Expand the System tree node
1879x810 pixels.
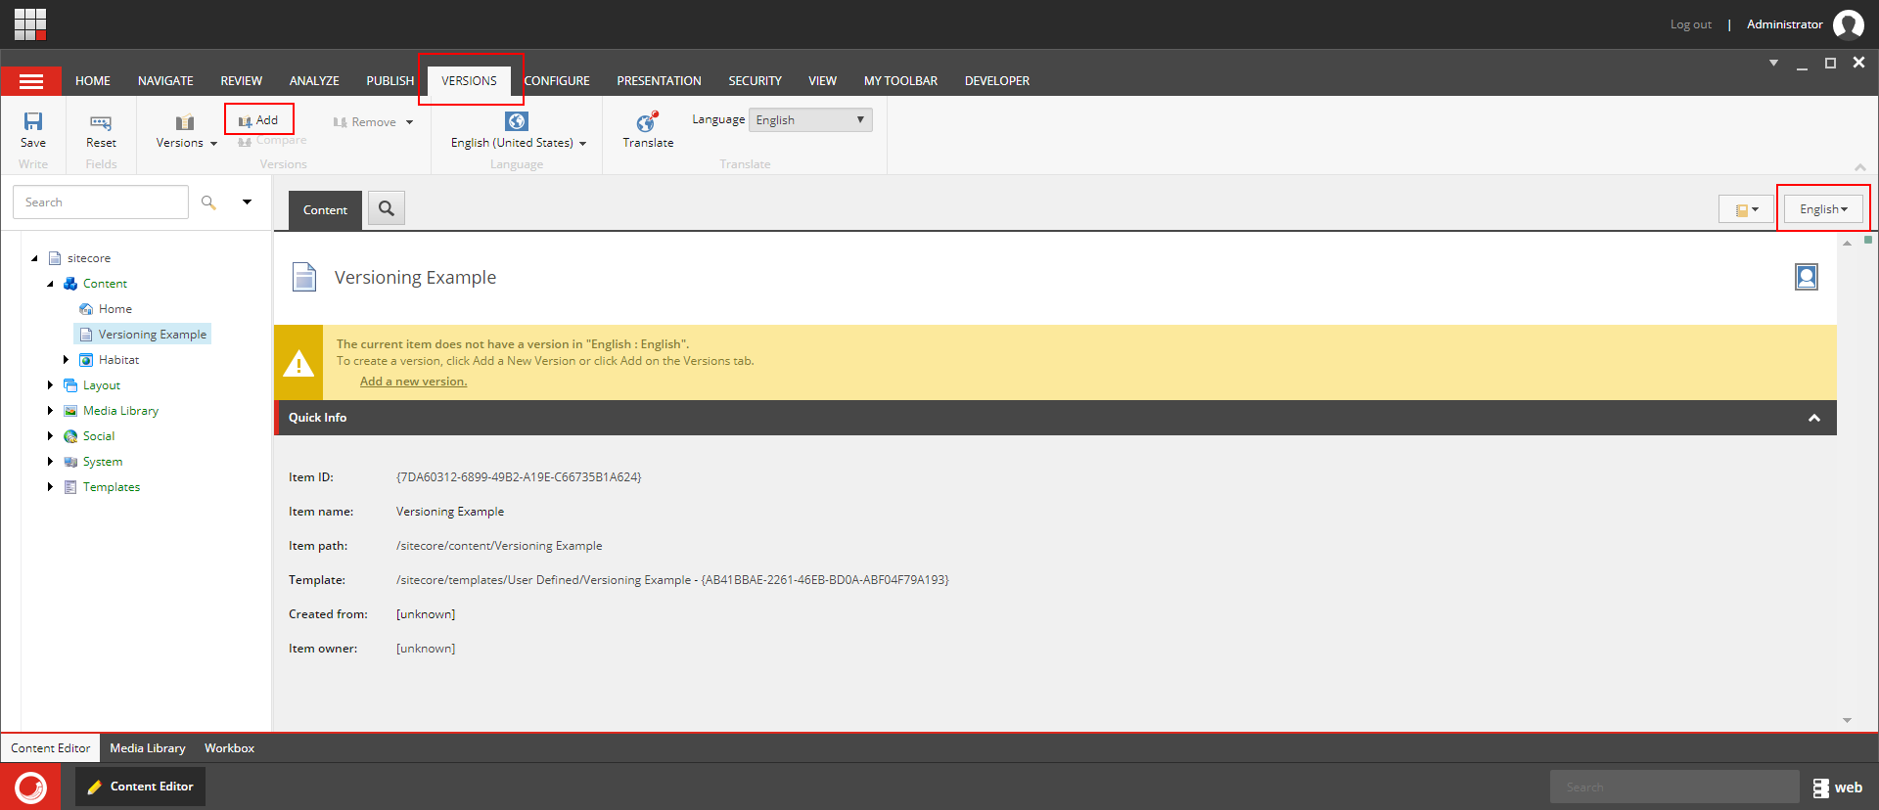[x=50, y=462]
